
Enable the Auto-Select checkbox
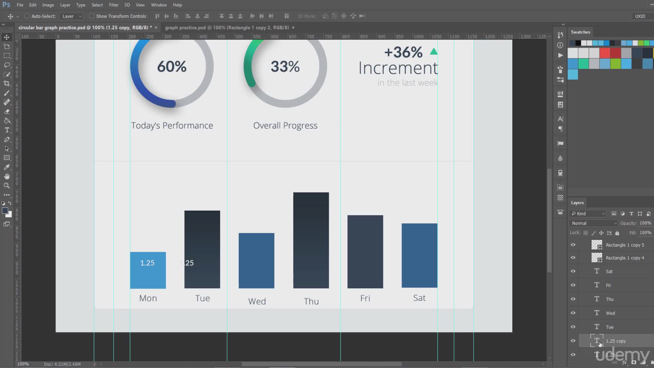click(27, 16)
